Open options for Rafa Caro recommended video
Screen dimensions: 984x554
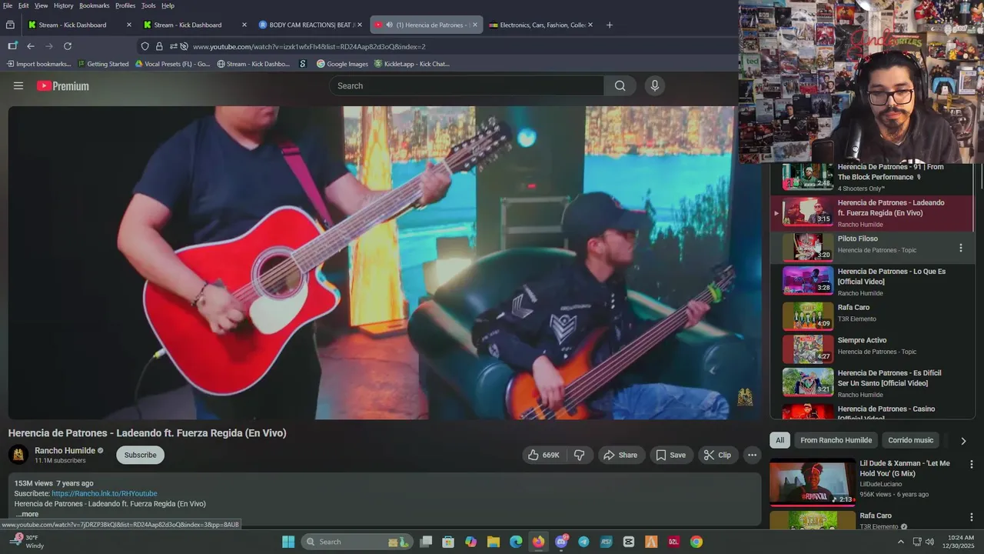(x=971, y=517)
